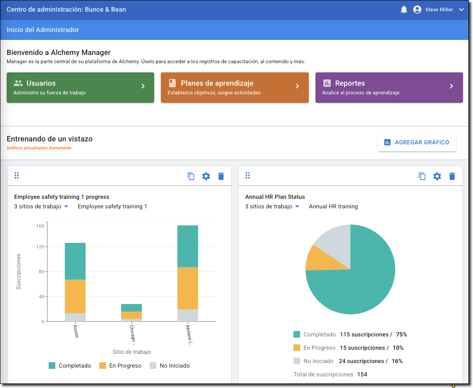Delete the Annual HR Plan Status chart
The image size is (473, 388).
[452, 176]
